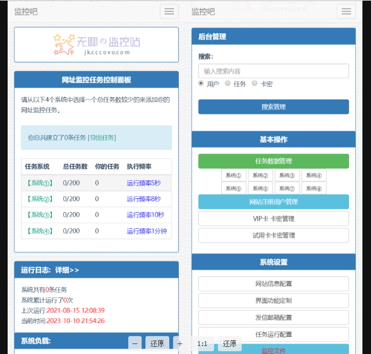This screenshot has width=371, height=354.
Task: Open 【系统①】 task system
Action: point(40,183)
